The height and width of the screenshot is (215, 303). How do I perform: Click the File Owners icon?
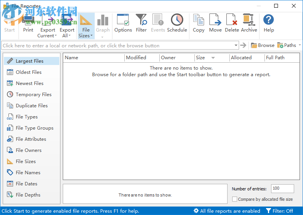(x=10, y=150)
